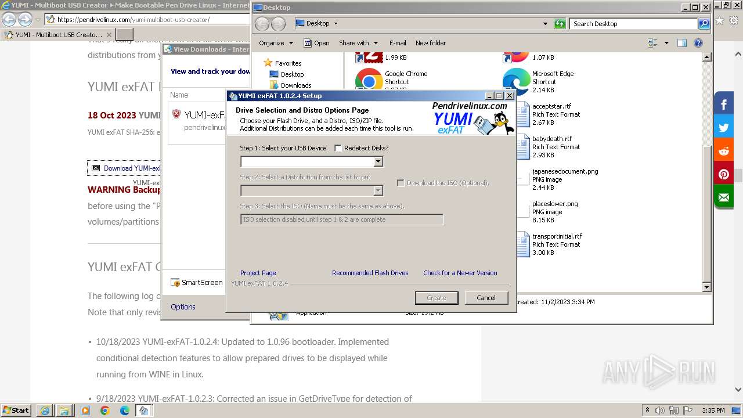
Task: Click the Explorer refresh button
Action: 560,24
